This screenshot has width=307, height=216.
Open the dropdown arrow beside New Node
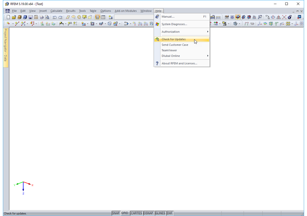tap(13, 24)
